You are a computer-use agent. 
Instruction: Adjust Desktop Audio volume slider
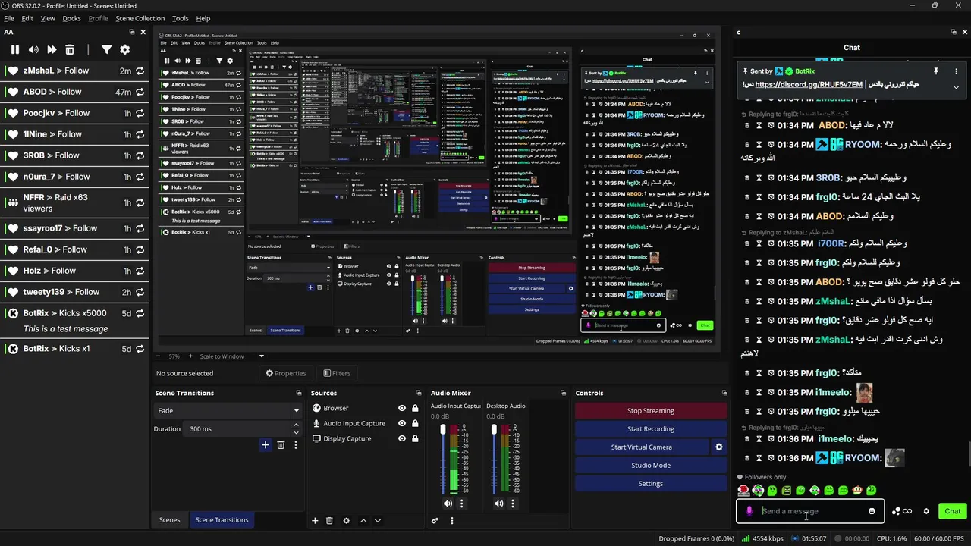tap(494, 459)
